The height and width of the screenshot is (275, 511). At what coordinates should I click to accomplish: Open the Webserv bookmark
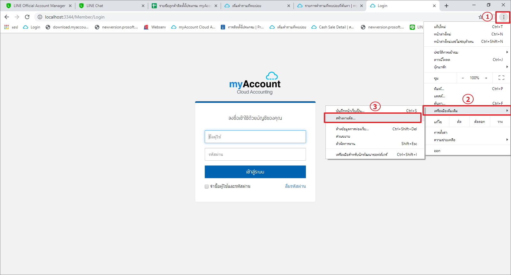(155, 27)
